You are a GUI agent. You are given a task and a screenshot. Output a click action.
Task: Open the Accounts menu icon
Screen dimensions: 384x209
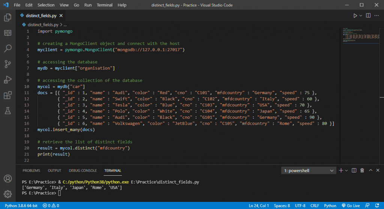click(x=7, y=179)
